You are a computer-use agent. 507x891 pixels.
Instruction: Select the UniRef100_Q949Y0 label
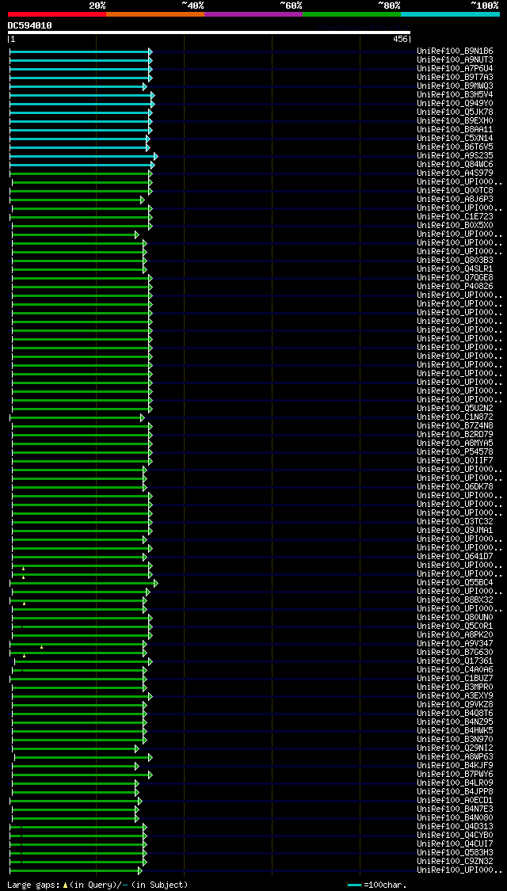[455, 104]
